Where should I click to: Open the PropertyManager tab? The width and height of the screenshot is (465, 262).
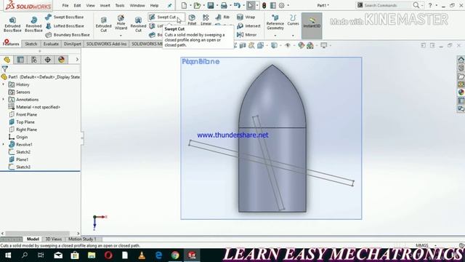click(x=20, y=60)
